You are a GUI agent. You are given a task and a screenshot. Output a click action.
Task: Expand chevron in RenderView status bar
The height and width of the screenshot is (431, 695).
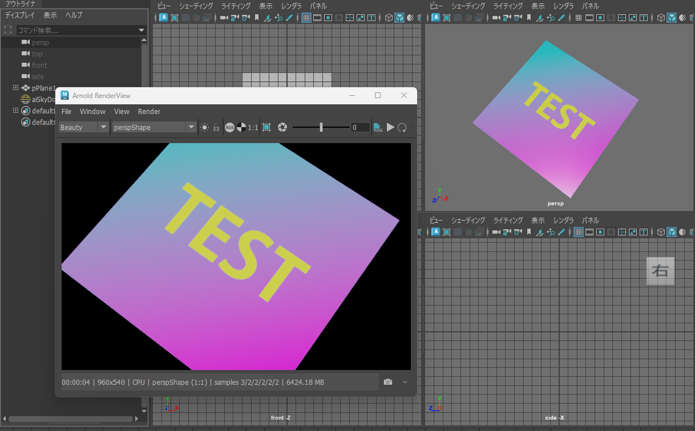click(x=405, y=381)
